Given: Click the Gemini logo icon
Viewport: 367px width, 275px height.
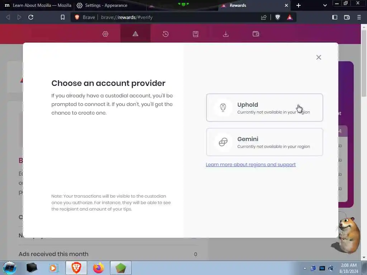Looking at the screenshot, I should pos(223,142).
